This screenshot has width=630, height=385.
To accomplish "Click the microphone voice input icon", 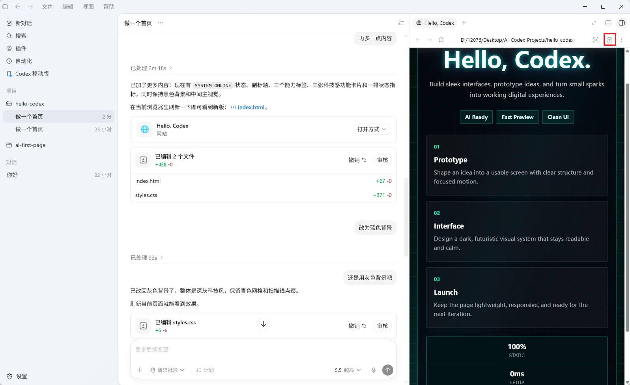I will 374,370.
